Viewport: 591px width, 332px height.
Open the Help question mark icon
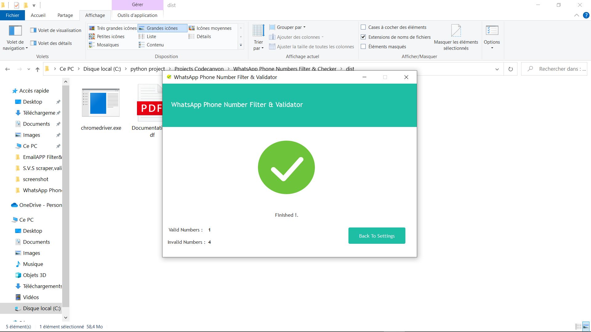coord(586,15)
